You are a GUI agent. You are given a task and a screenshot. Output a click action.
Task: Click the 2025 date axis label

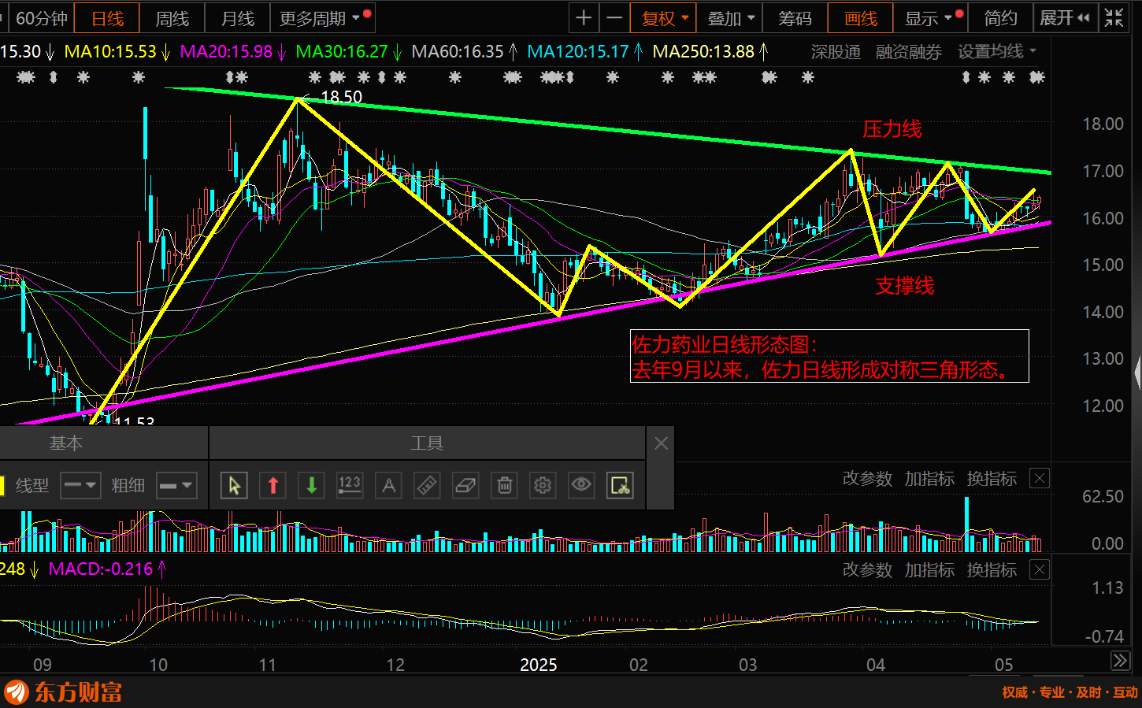539,665
